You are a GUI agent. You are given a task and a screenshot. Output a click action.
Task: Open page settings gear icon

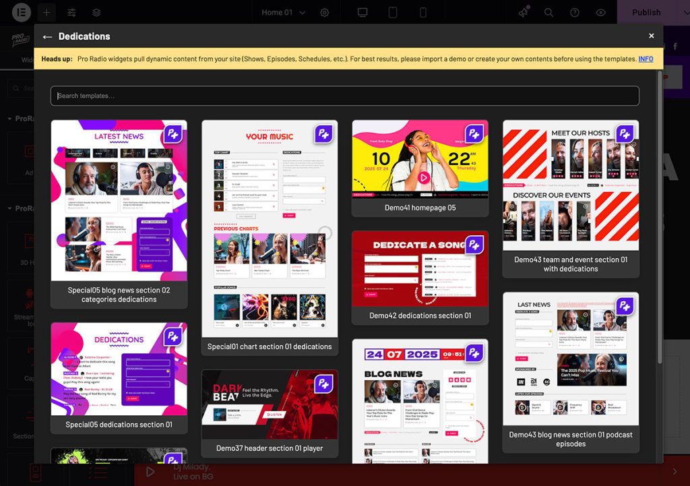point(325,12)
